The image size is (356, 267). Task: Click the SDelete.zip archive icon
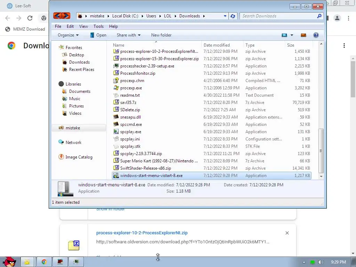(x=116, y=110)
